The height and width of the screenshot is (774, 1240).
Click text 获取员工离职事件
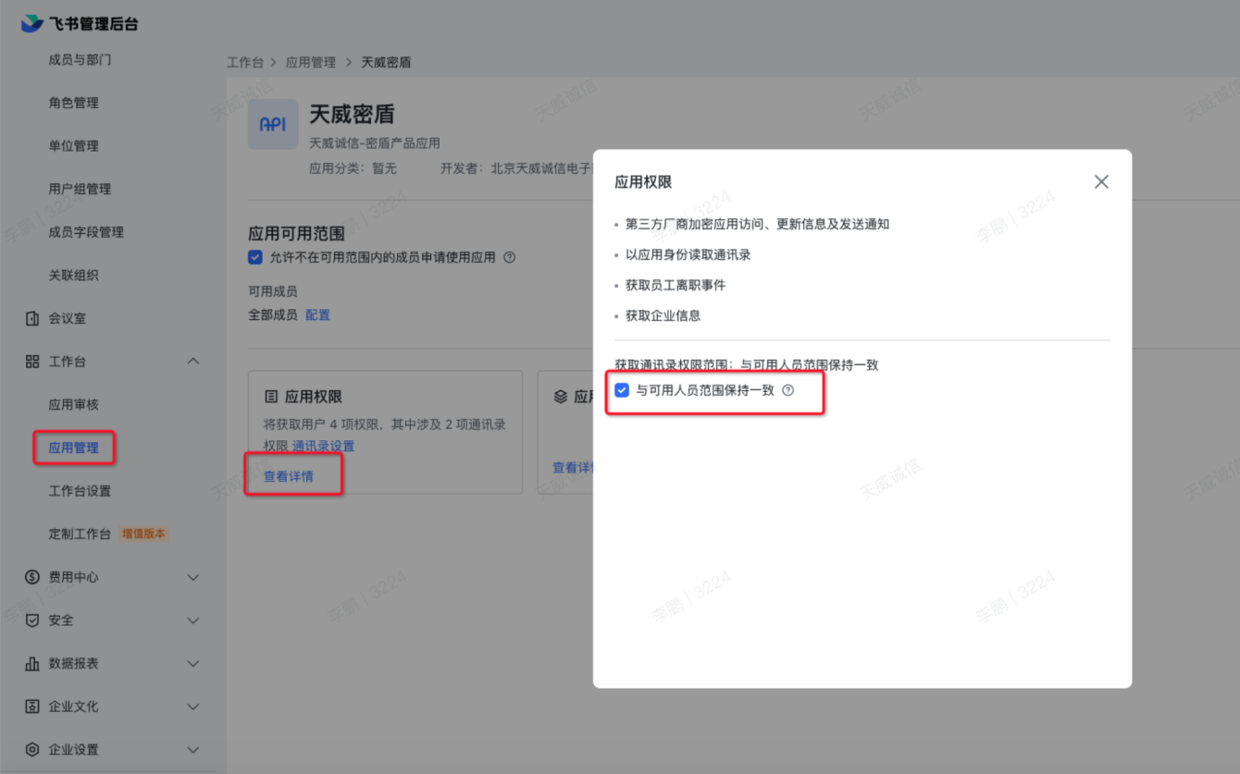[x=676, y=285]
